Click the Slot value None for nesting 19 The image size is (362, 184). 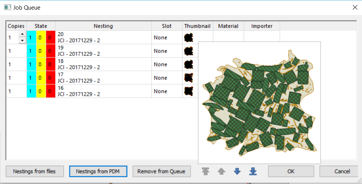coord(161,51)
